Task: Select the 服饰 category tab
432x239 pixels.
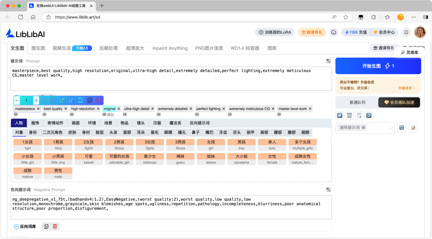Action: [x=35, y=123]
